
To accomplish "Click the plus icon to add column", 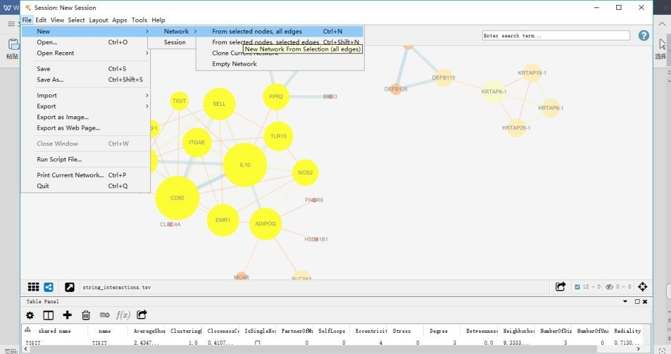I will tap(67, 315).
